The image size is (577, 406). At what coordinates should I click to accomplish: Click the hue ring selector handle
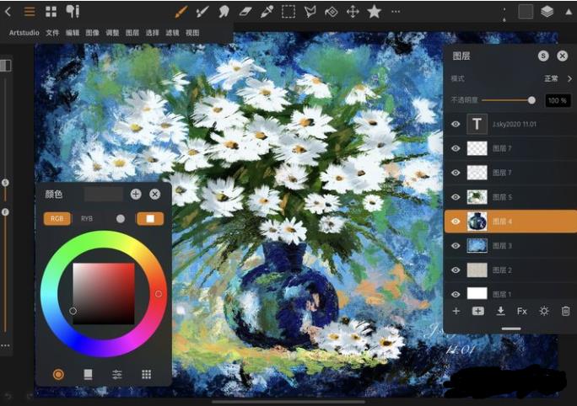coord(159,294)
